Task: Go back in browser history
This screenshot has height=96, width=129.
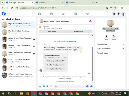Action: click(3, 8)
